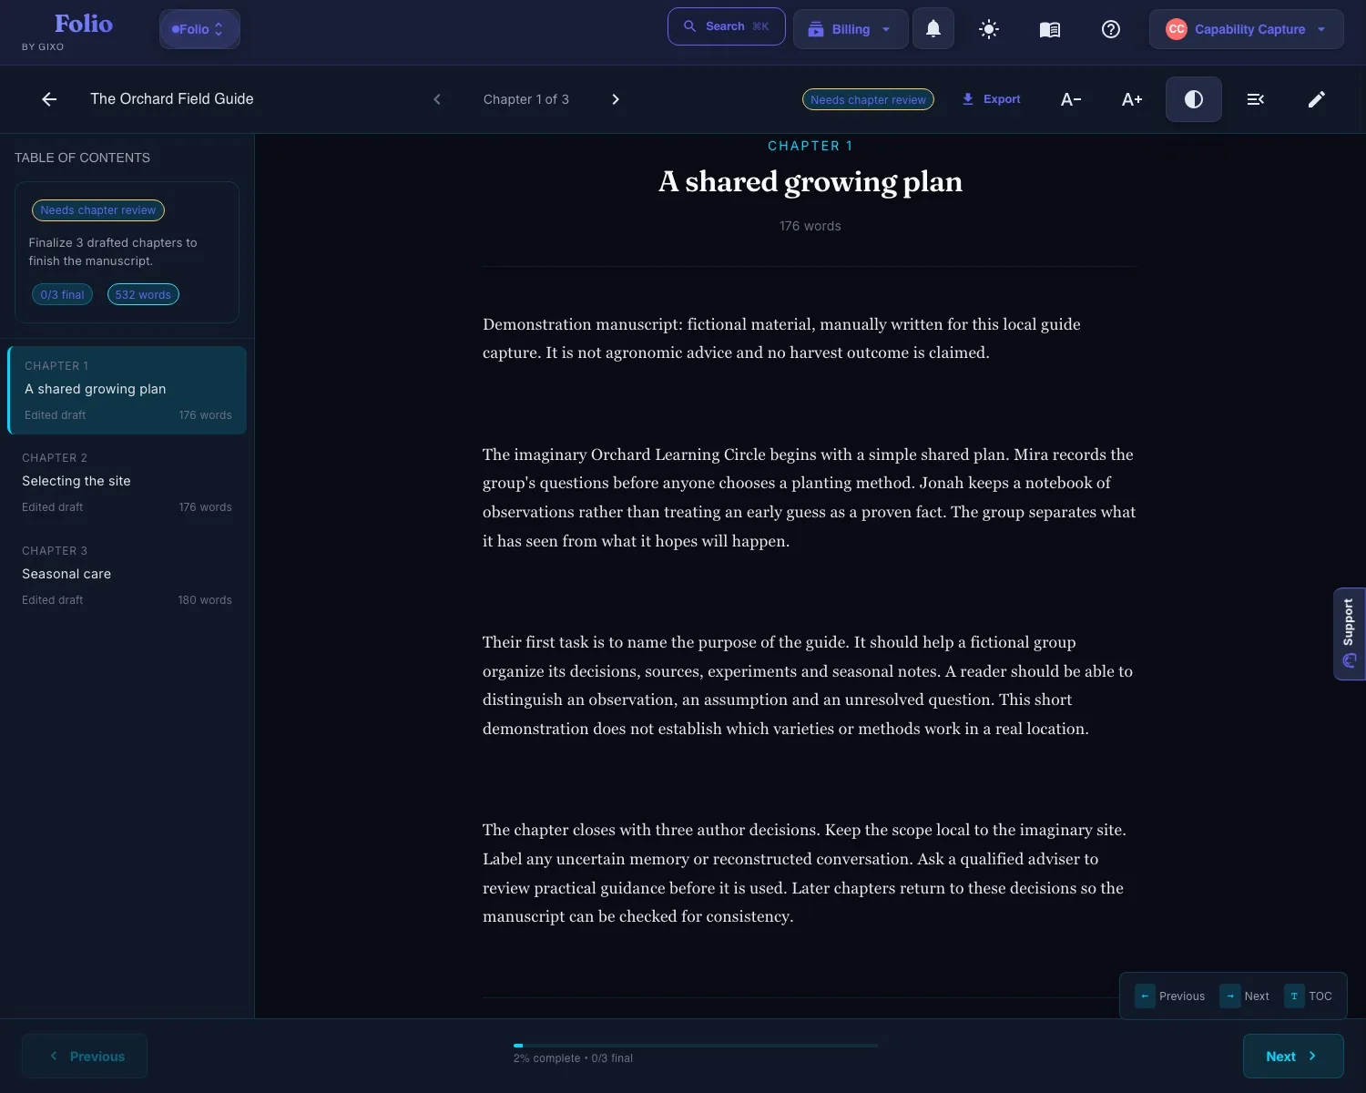This screenshot has height=1093, width=1366.
Task: Open the Support side tab
Action: 1349,634
